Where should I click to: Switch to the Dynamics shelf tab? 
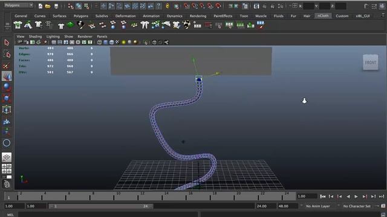click(175, 16)
